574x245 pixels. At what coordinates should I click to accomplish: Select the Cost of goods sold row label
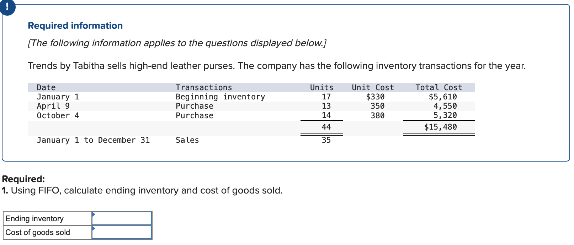coord(38,232)
